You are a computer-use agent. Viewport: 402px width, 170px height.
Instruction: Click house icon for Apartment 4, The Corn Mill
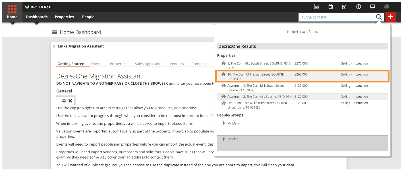click(x=223, y=86)
